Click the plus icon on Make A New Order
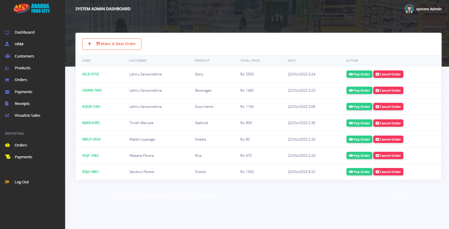 90,44
